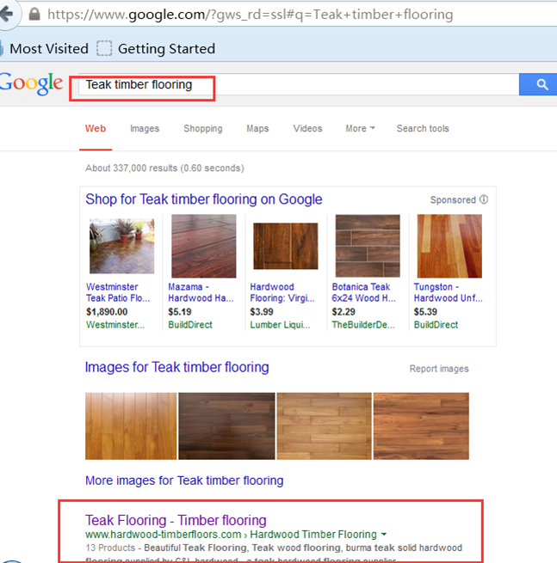Click the $3.99 price
Image resolution: width=557 pixels, height=563 pixels.
click(x=262, y=312)
